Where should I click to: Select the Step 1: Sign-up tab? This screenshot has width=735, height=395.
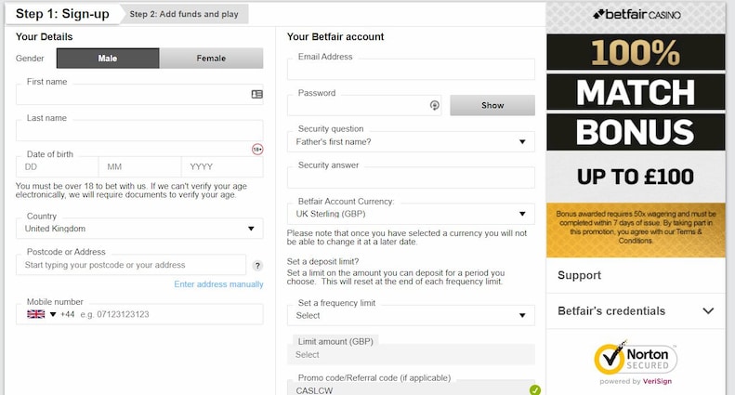coord(61,14)
